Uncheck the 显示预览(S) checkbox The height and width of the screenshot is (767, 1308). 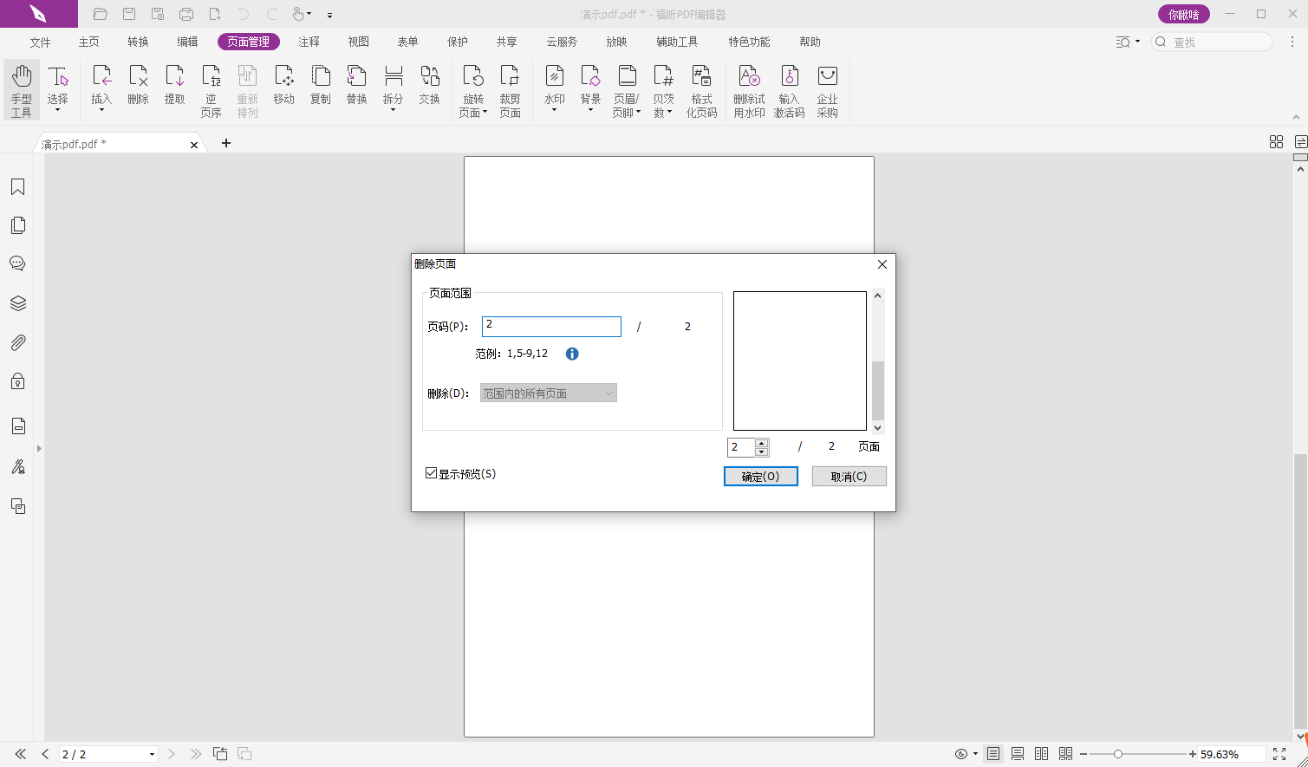(431, 473)
